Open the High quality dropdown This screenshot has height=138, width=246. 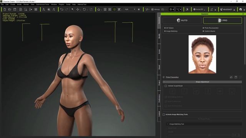tap(130, 9)
